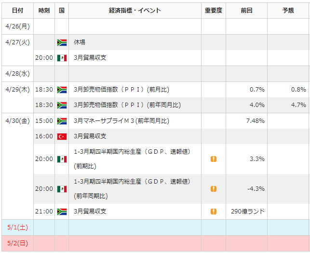This screenshot has width=310, height=253.
Task: Click the 5/1(土) date cell
Action: click(17, 227)
